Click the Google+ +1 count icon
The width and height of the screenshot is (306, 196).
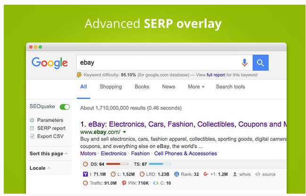click(206, 174)
